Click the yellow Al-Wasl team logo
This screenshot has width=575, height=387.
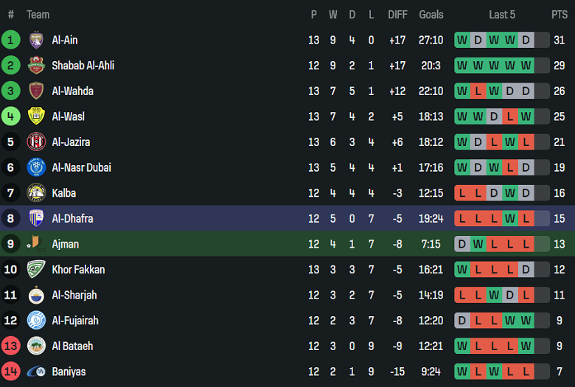36,116
